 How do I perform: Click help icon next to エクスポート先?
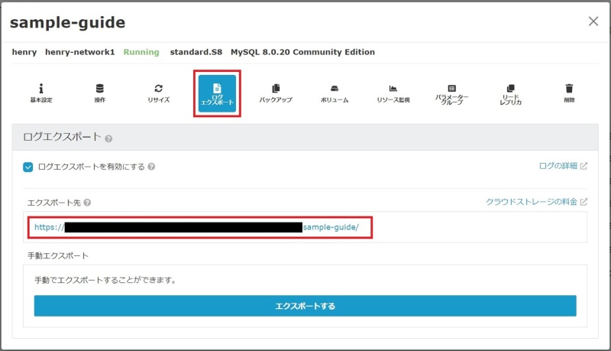87,203
